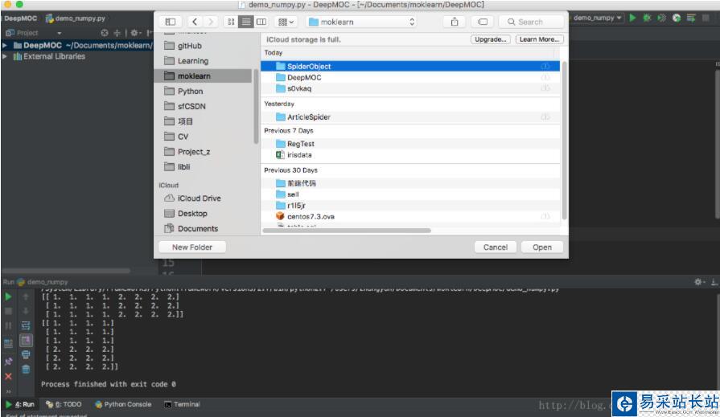Select the irisdata file
The width and height of the screenshot is (720, 417).
(x=410, y=155)
